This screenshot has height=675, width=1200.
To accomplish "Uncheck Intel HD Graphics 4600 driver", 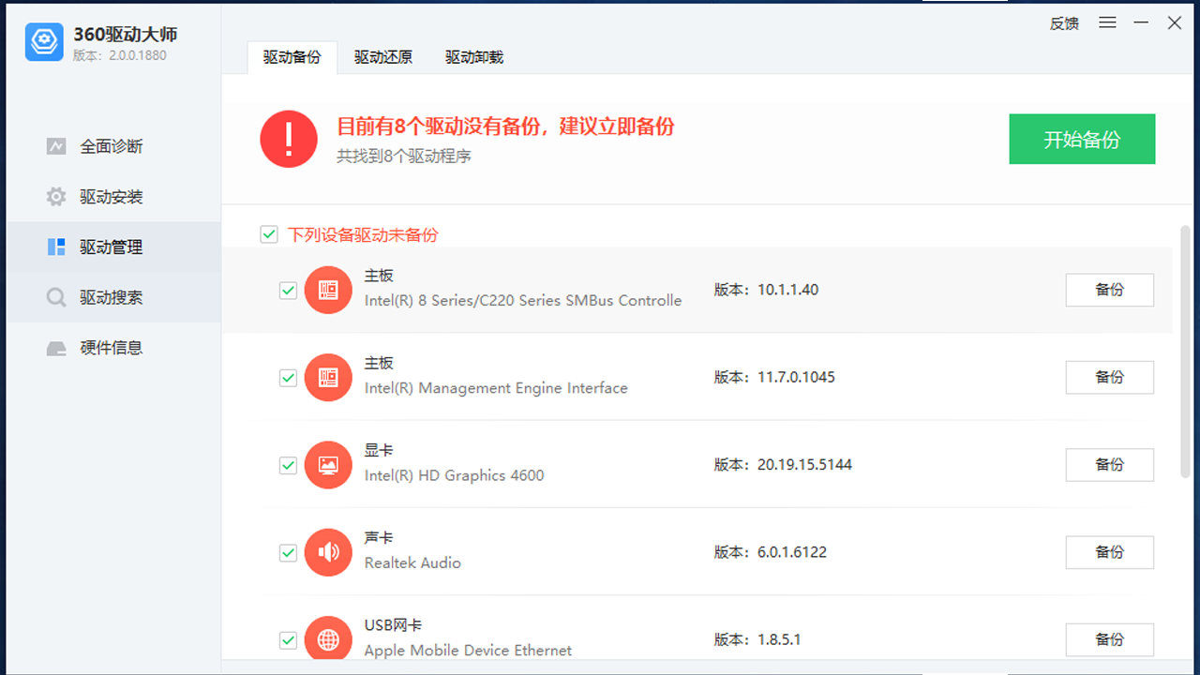I will tap(288, 465).
